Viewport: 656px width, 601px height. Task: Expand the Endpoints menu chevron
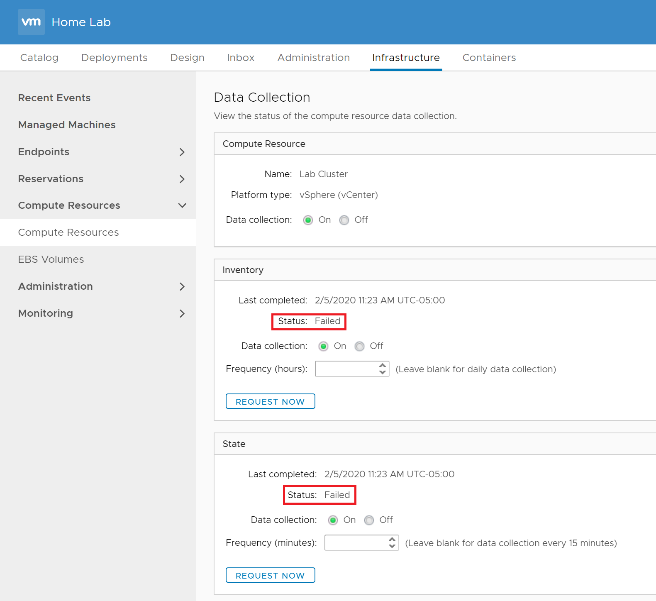[182, 152]
